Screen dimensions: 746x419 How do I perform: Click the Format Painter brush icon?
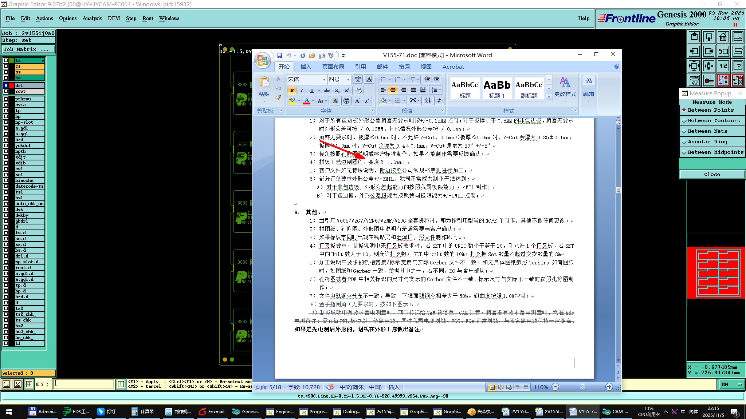(x=278, y=97)
